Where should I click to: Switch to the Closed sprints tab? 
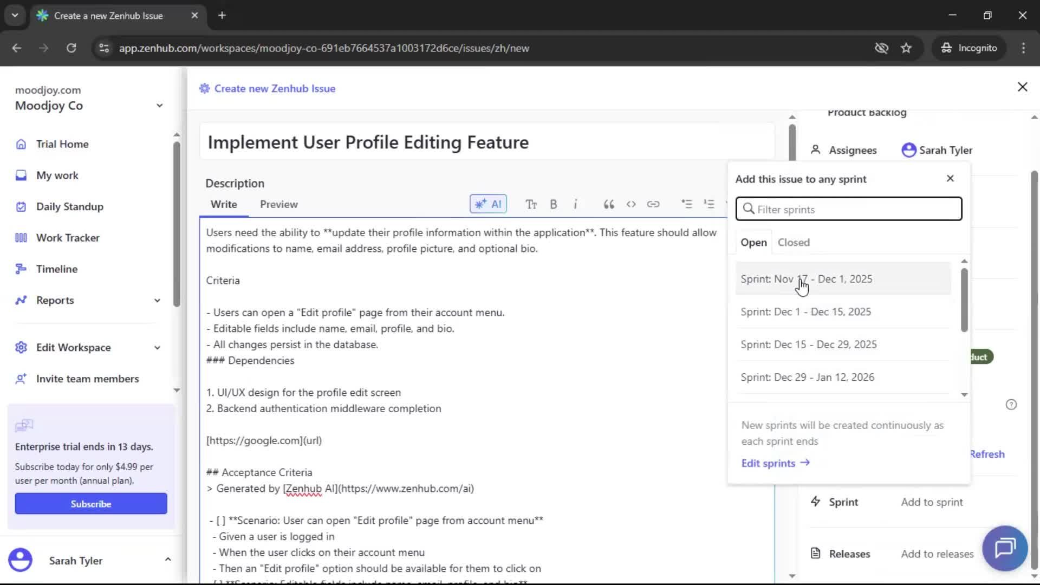[x=793, y=242]
